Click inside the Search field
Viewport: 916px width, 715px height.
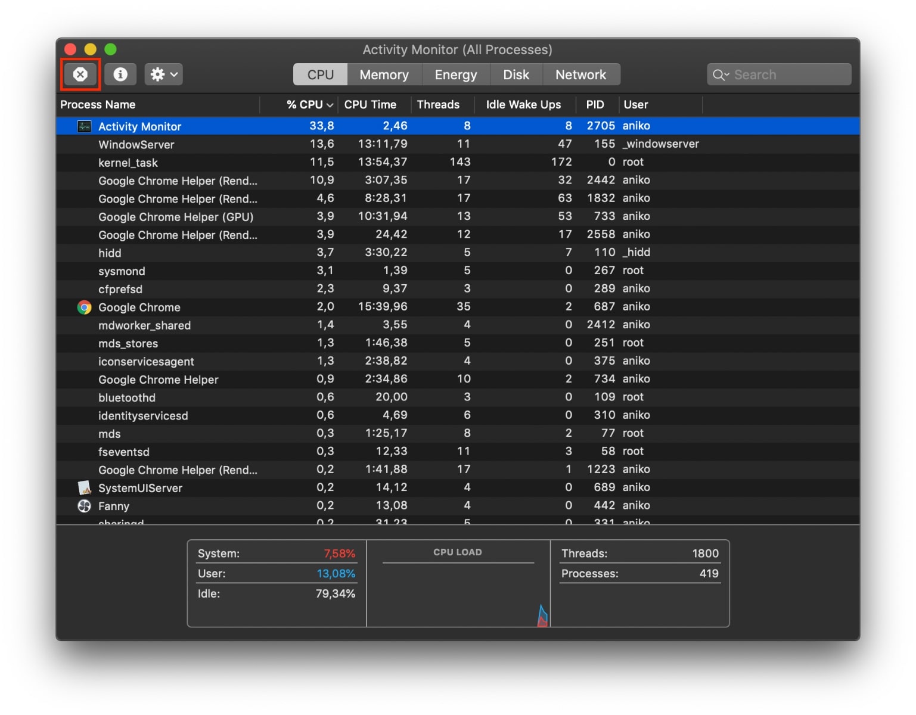tap(781, 74)
